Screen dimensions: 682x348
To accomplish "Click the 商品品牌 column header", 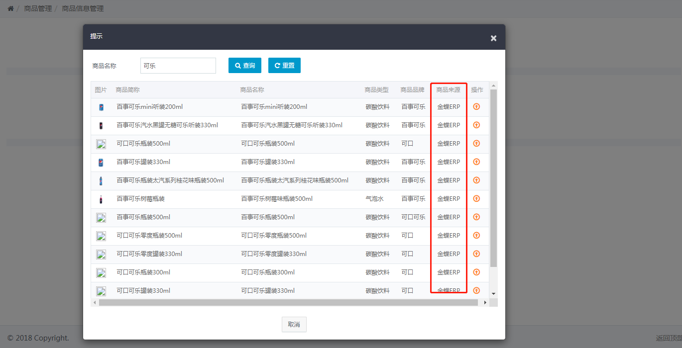I will [x=413, y=90].
